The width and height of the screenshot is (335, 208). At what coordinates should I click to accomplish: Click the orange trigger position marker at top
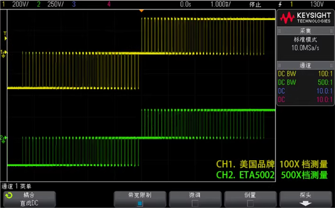[141, 11]
